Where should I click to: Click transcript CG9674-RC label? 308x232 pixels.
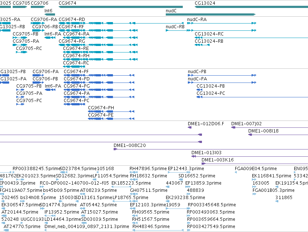coord(76,63)
